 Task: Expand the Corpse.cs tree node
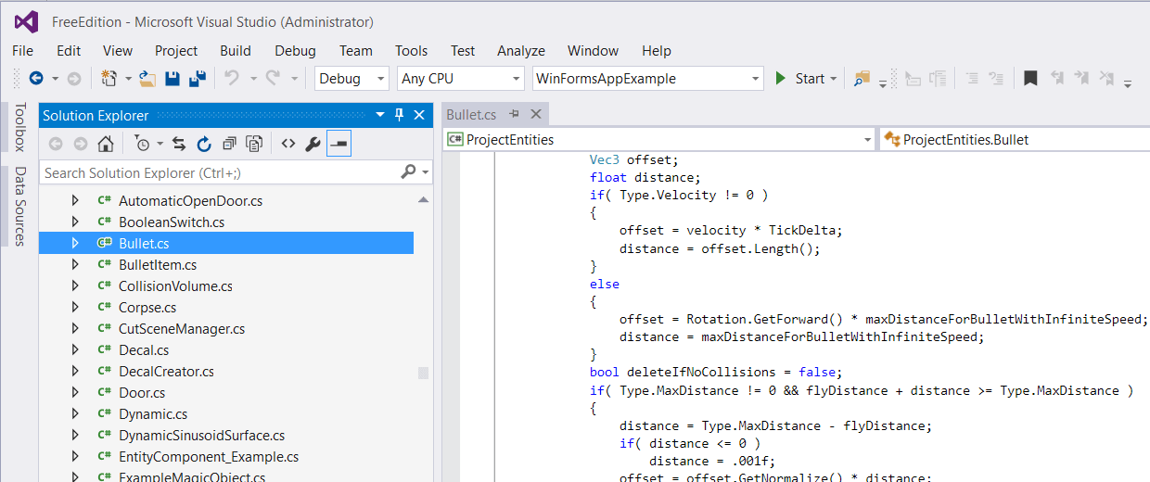(x=76, y=307)
